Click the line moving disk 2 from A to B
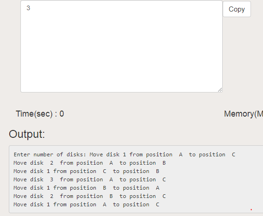Screen dimensions: 263x216 (89, 163)
